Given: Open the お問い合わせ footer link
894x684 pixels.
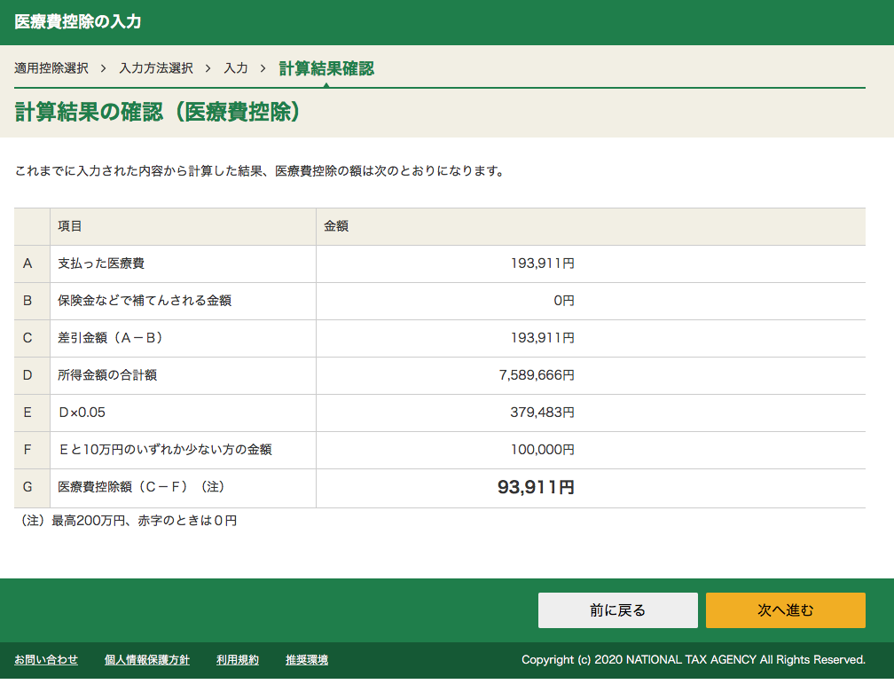Looking at the screenshot, I should point(46,660).
